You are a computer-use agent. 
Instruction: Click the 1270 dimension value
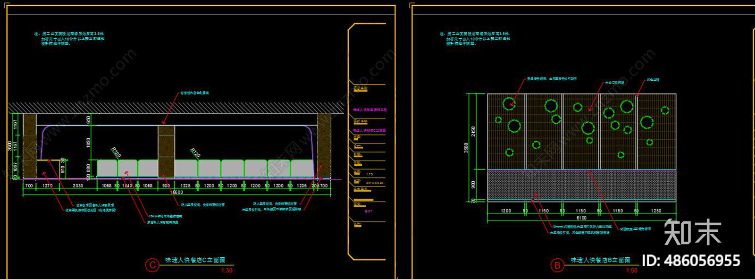pyautogui.click(x=47, y=186)
